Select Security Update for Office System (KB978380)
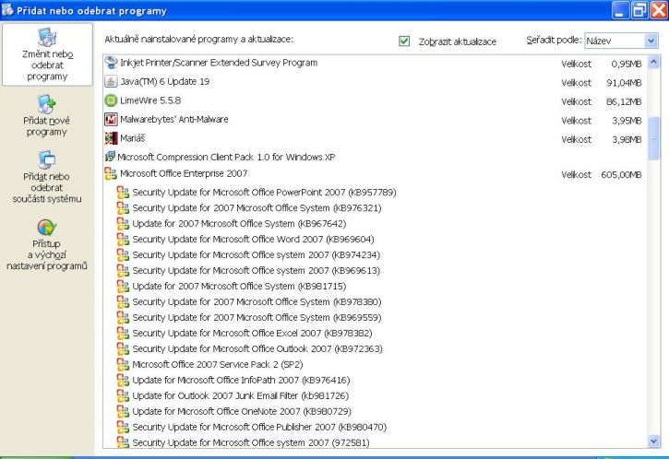Screen dimensions: 669x459 tap(257, 301)
